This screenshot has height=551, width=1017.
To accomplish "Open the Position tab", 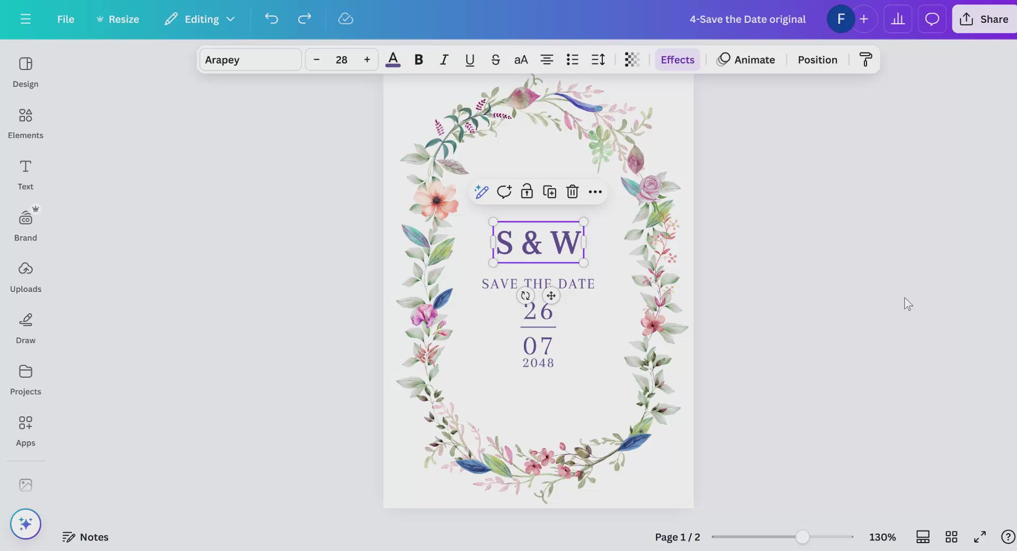I will 817,60.
